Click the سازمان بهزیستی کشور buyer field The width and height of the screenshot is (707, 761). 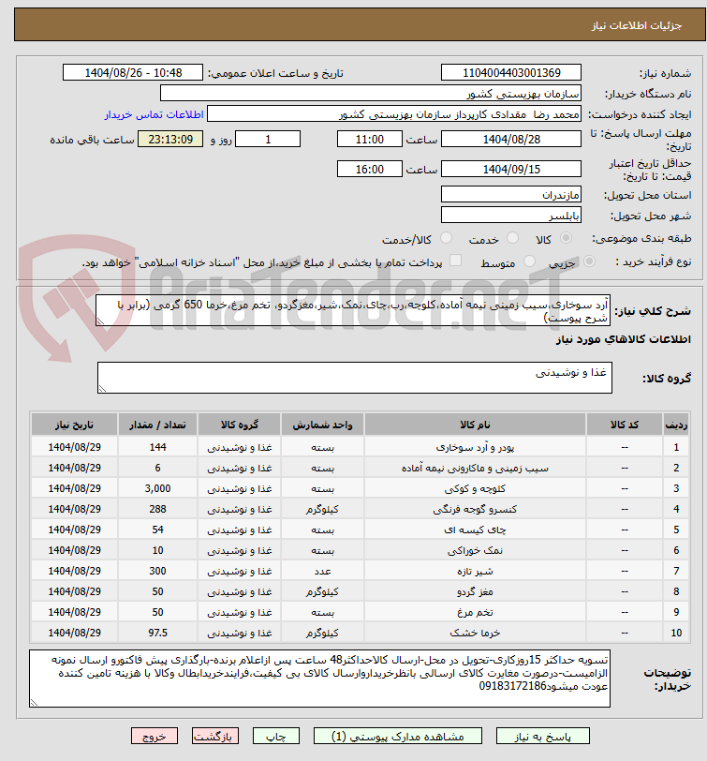coord(371,93)
